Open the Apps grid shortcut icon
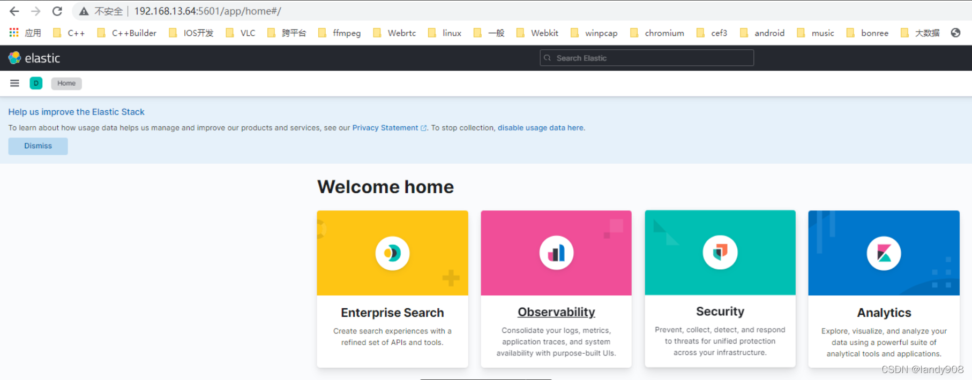Viewport: 972px width, 380px height. pos(14,33)
